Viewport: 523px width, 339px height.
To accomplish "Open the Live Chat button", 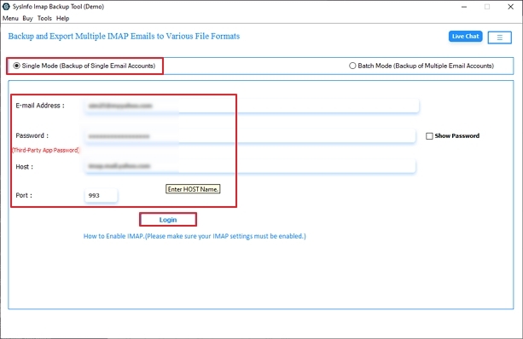I will (x=465, y=37).
